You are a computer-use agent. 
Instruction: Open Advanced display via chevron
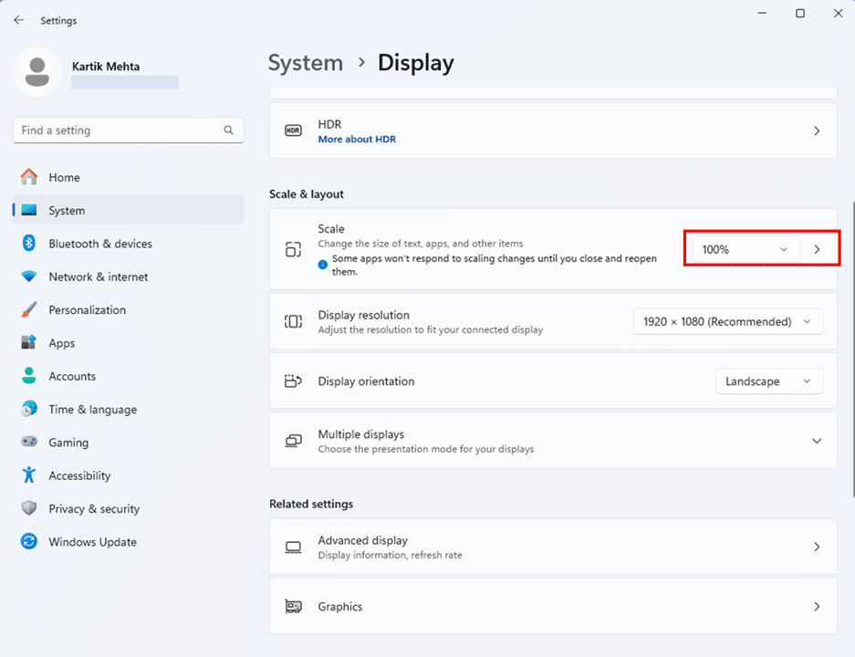(x=817, y=547)
